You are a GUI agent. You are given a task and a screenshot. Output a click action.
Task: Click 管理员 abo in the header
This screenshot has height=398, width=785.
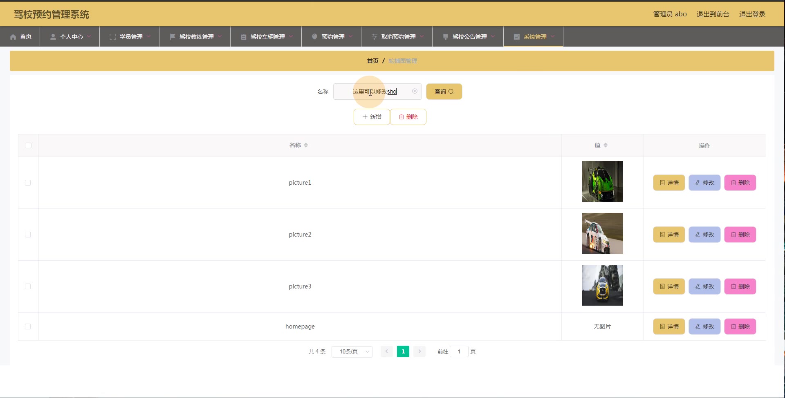point(670,14)
